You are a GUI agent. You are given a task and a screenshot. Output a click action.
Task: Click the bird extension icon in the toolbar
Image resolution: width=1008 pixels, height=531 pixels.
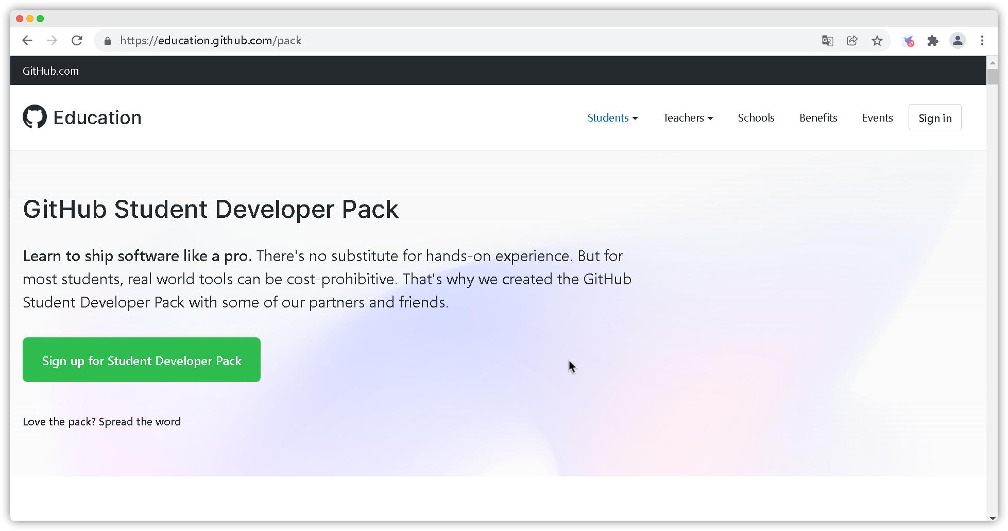point(908,40)
